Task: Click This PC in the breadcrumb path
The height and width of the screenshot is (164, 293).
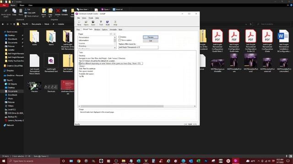Action: [x=25, y=24]
